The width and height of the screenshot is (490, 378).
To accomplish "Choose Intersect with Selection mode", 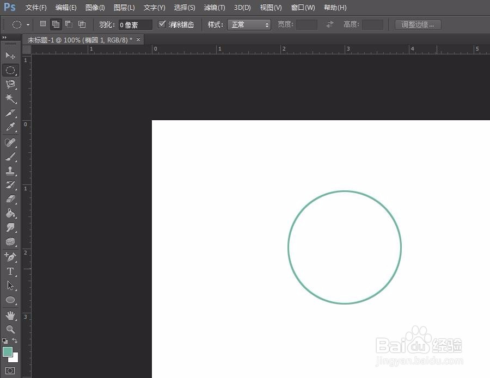I will [82, 24].
